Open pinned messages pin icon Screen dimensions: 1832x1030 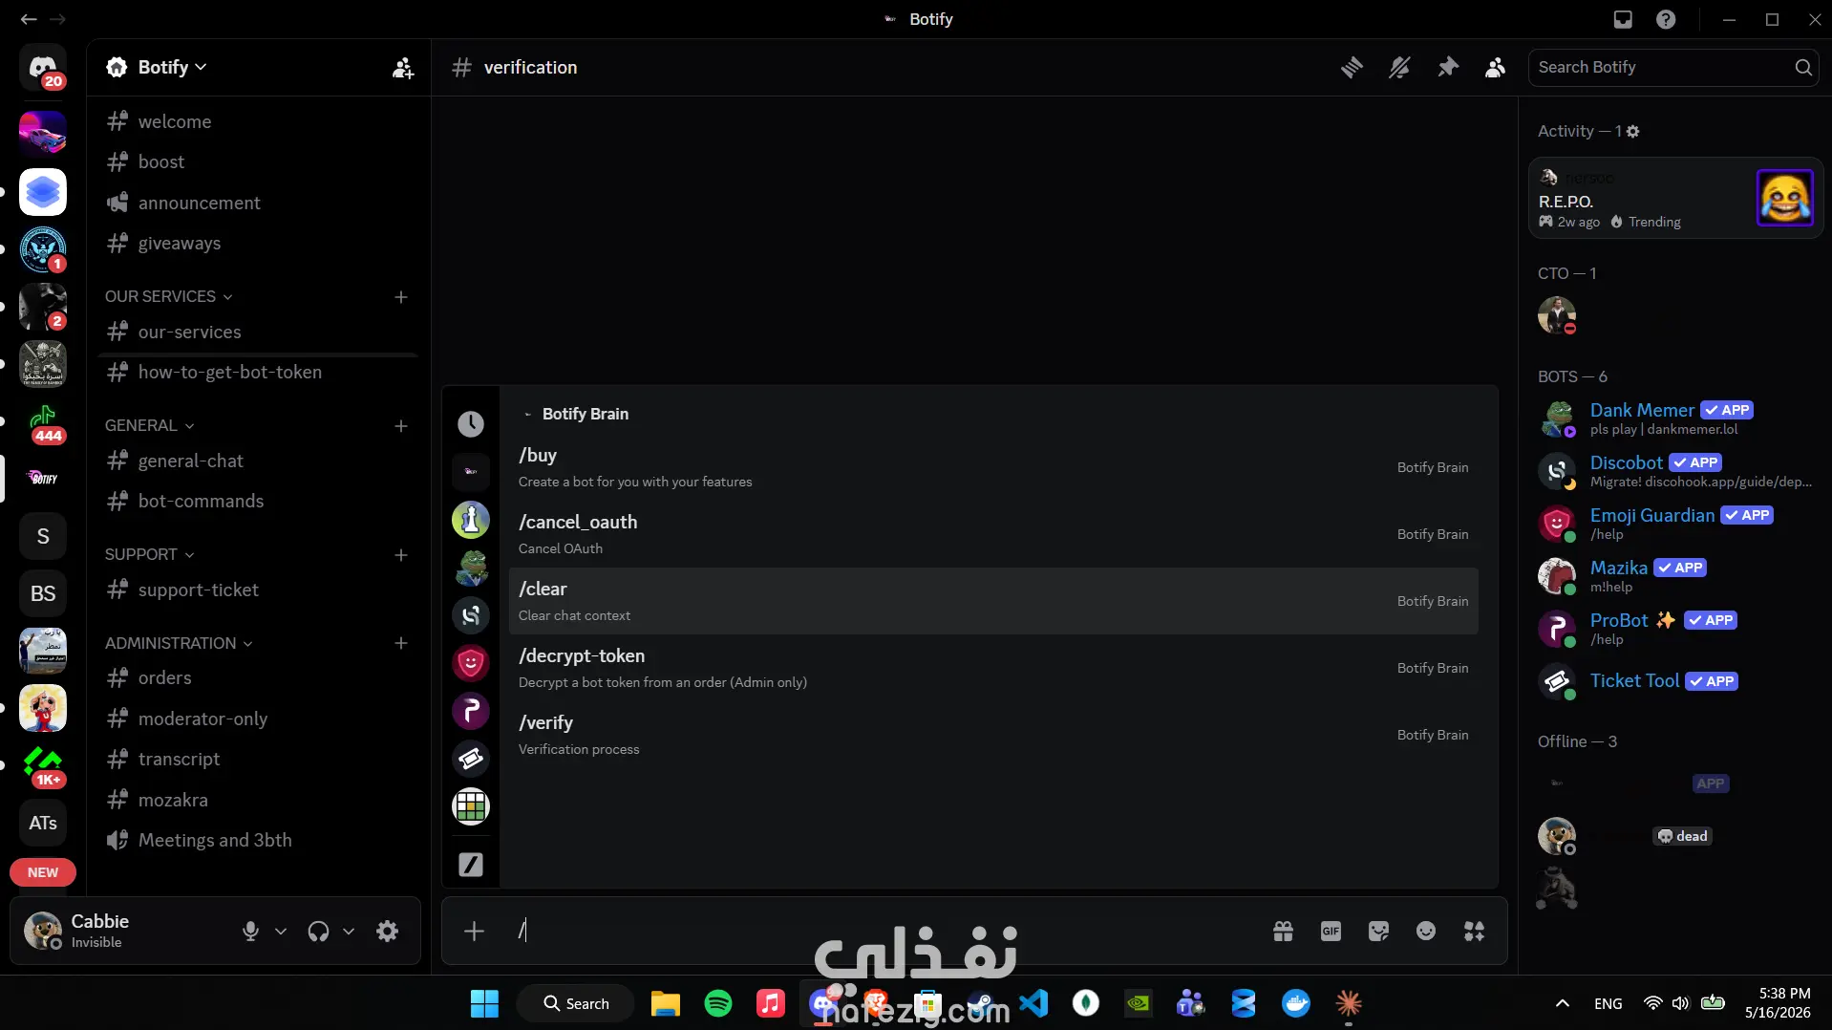point(1448,67)
